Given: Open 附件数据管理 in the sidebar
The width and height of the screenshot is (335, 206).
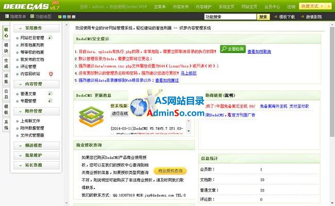Looking at the screenshot, I should [x=32, y=128].
